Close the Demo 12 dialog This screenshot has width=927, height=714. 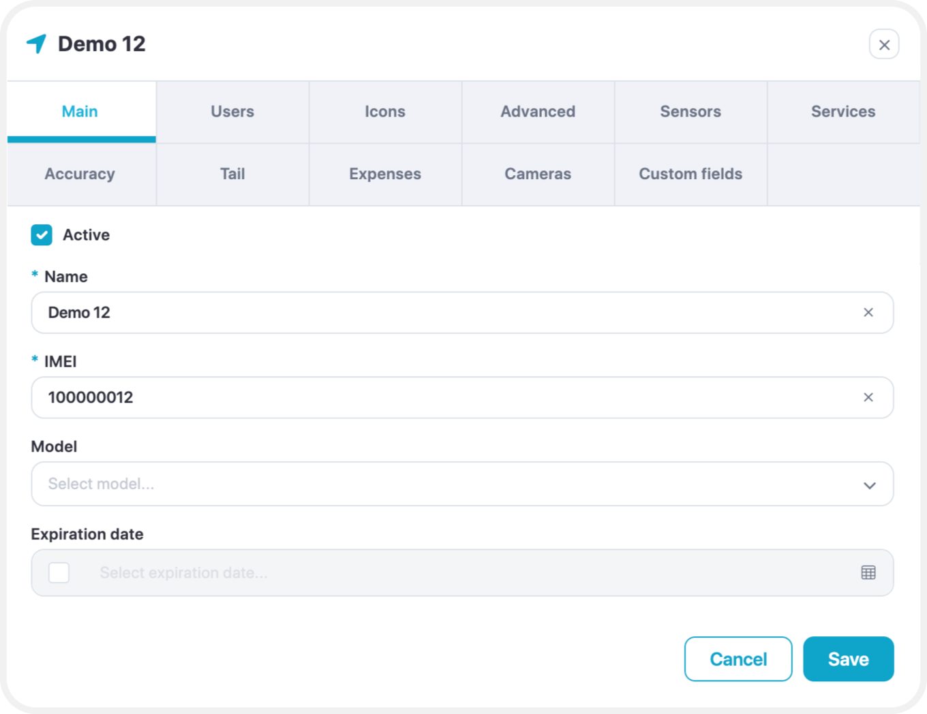tap(884, 44)
